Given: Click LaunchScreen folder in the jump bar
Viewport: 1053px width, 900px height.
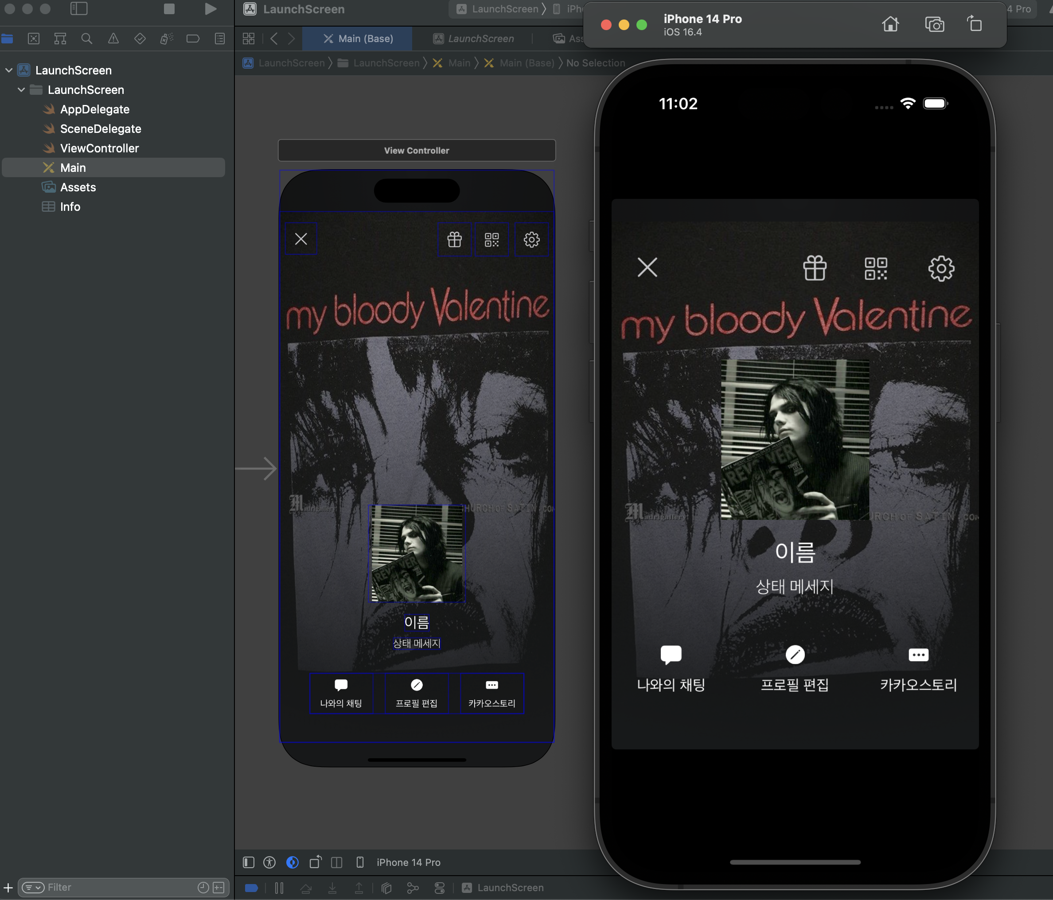Looking at the screenshot, I should coord(378,63).
